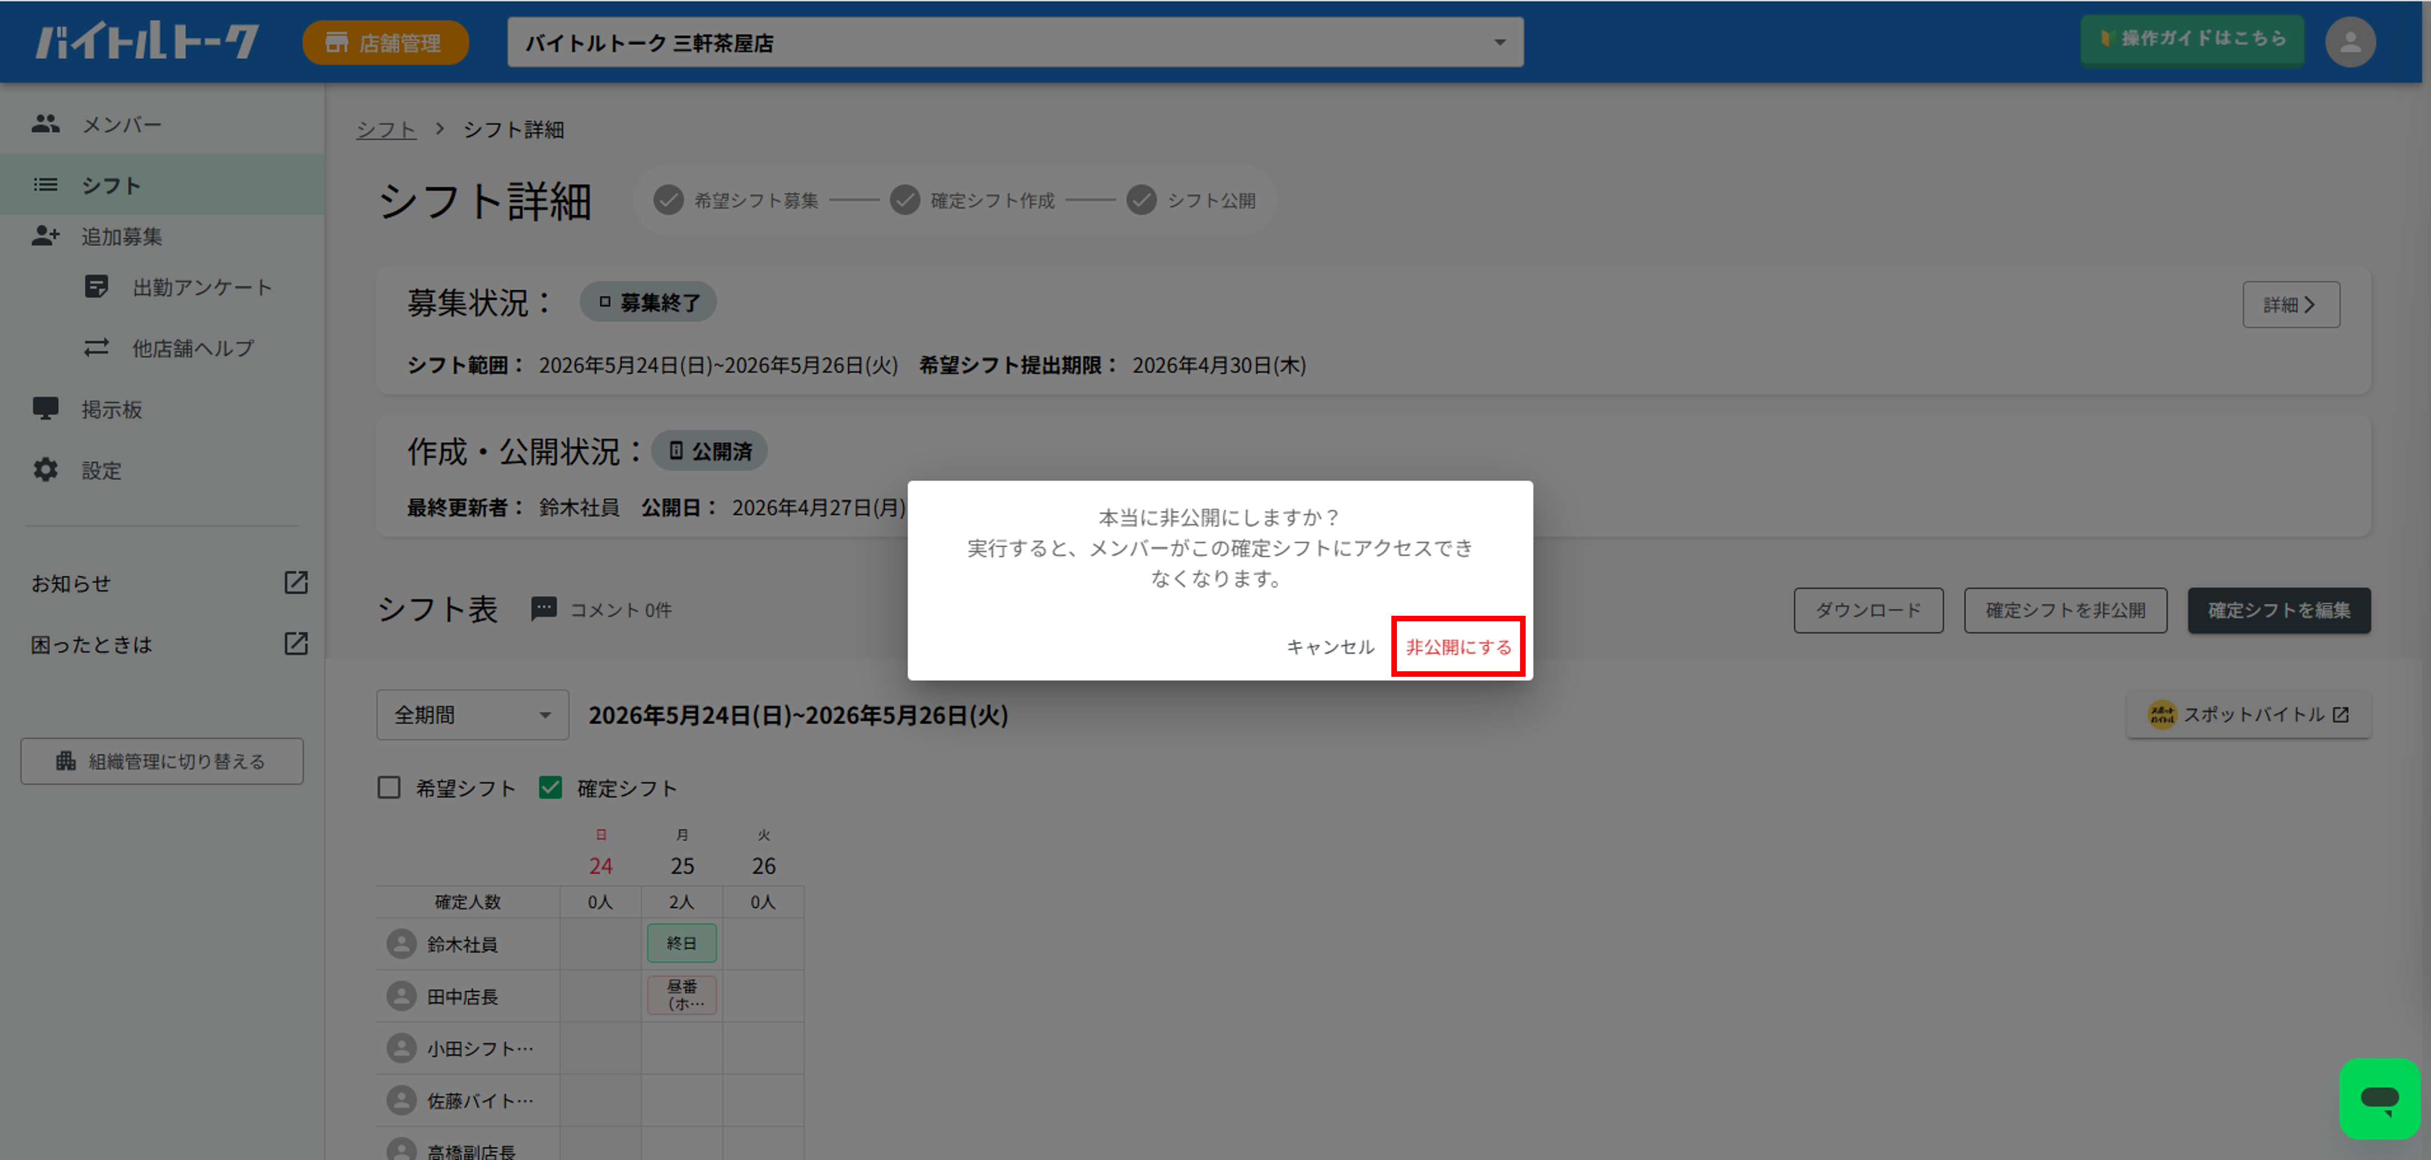Image resolution: width=2431 pixels, height=1160 pixels.
Task: Go to メンバー in the sidebar
Action: [163, 124]
